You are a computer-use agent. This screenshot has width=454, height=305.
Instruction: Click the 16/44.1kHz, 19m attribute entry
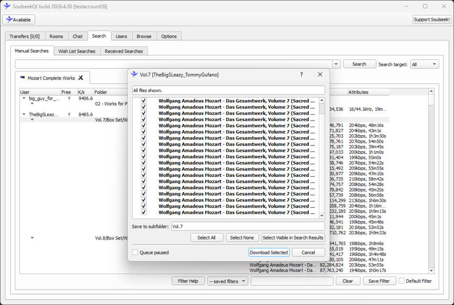tap(368, 109)
